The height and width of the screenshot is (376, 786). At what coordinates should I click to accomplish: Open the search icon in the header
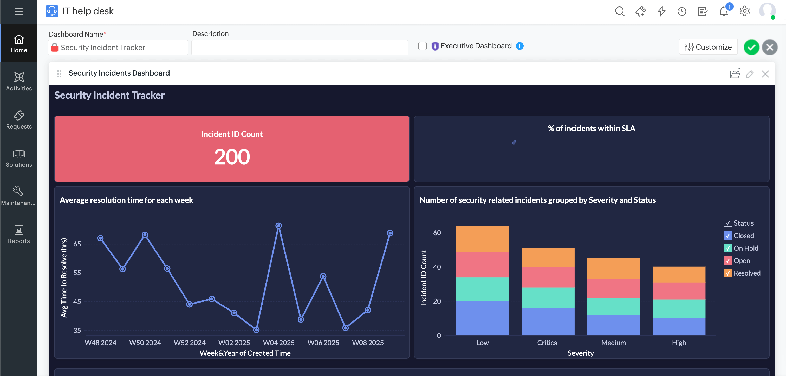[619, 11]
